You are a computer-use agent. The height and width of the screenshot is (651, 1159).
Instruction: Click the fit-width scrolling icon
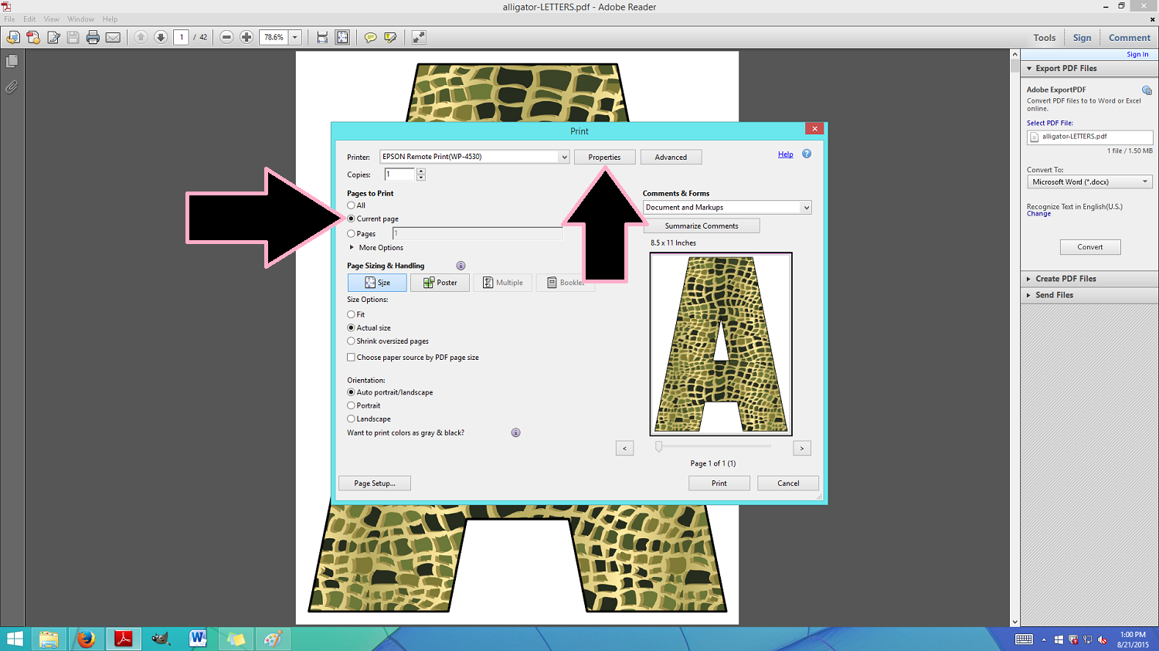(322, 37)
